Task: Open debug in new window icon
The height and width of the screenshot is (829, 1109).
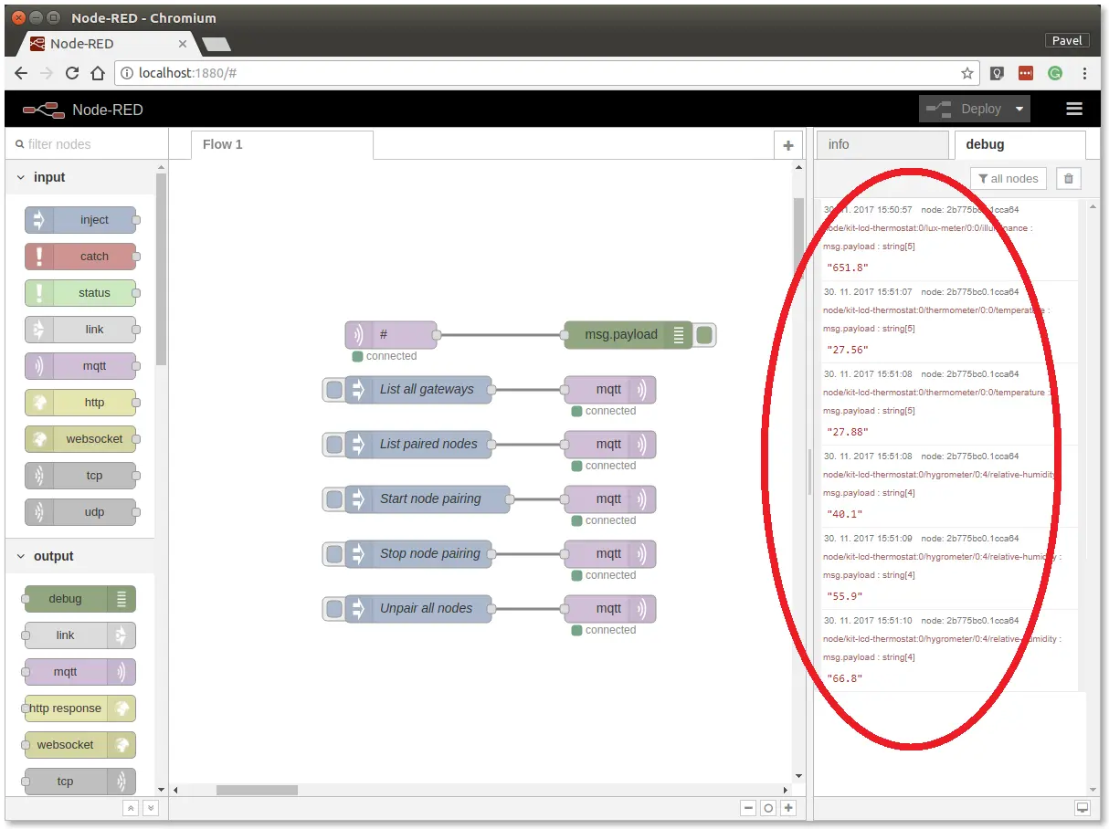Action: point(1083,808)
